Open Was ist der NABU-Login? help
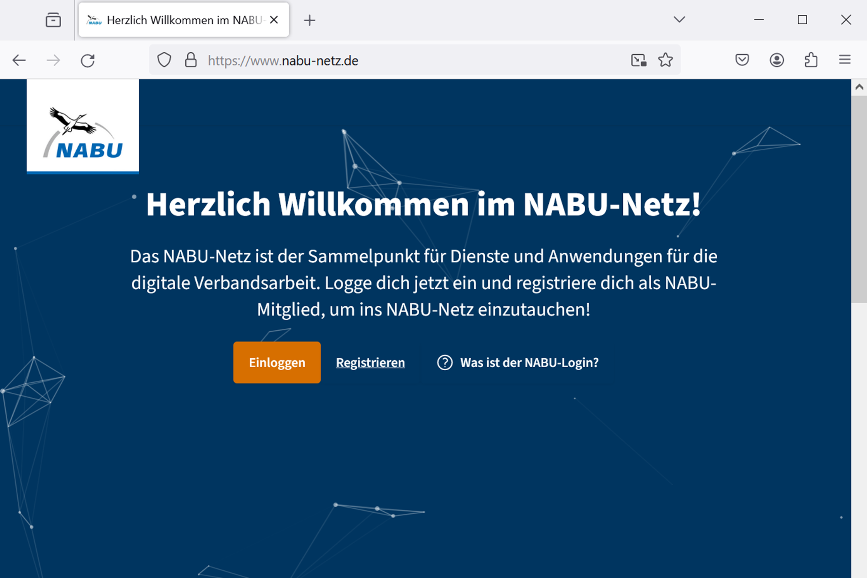The image size is (867, 578). pyautogui.click(x=518, y=362)
